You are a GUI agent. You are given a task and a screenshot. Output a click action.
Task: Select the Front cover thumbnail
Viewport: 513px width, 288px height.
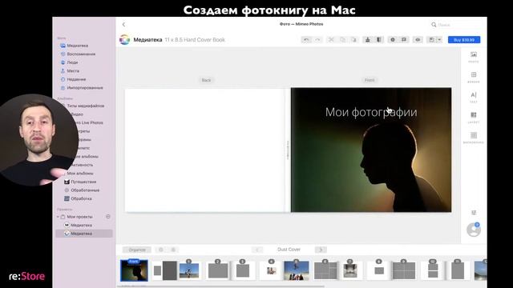pyautogui.click(x=134, y=270)
